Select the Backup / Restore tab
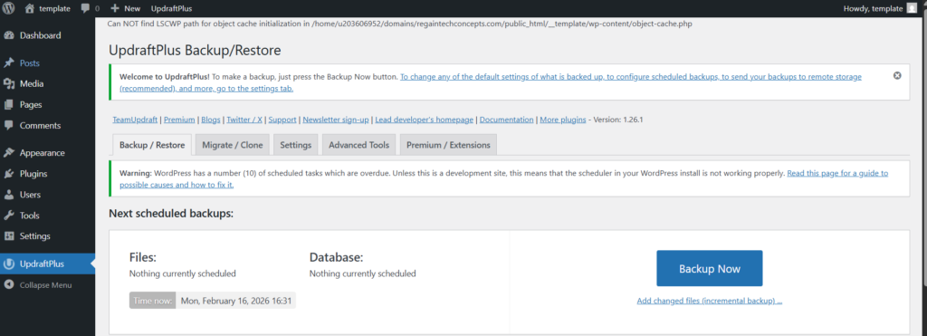The image size is (927, 336). (x=152, y=145)
